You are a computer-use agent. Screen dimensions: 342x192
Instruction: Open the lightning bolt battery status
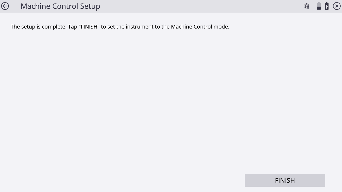pos(327,6)
